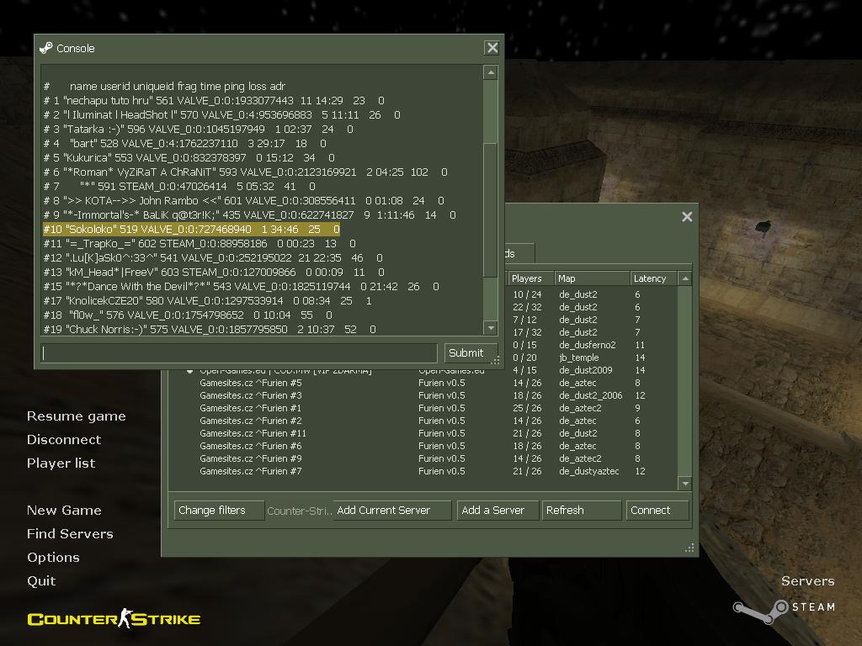Select Options from the main menu
Screen dimensions: 862x646
tap(53, 557)
